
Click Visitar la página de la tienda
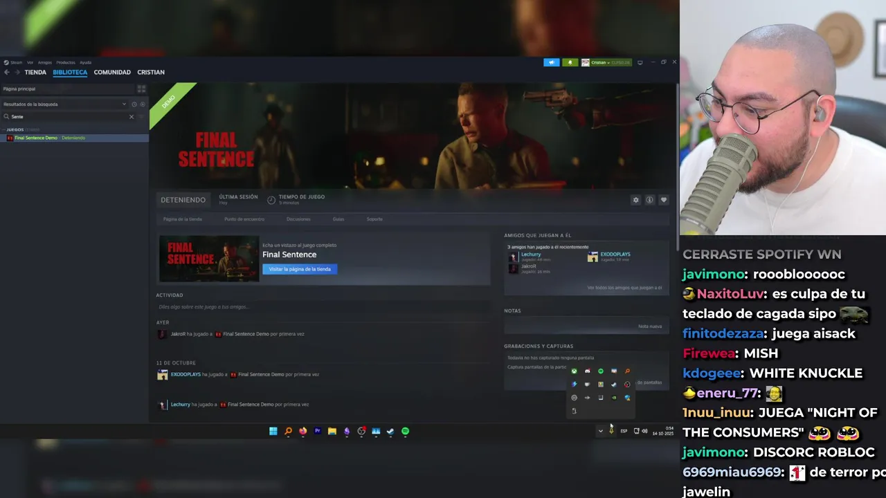pyautogui.click(x=300, y=269)
